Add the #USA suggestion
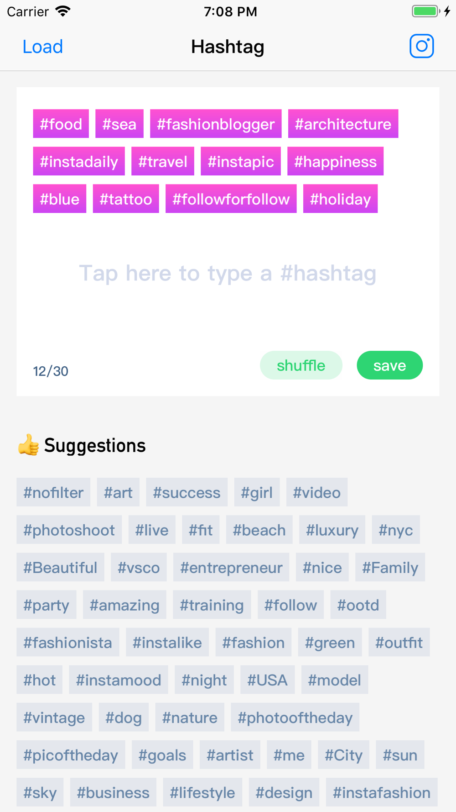 (267, 680)
